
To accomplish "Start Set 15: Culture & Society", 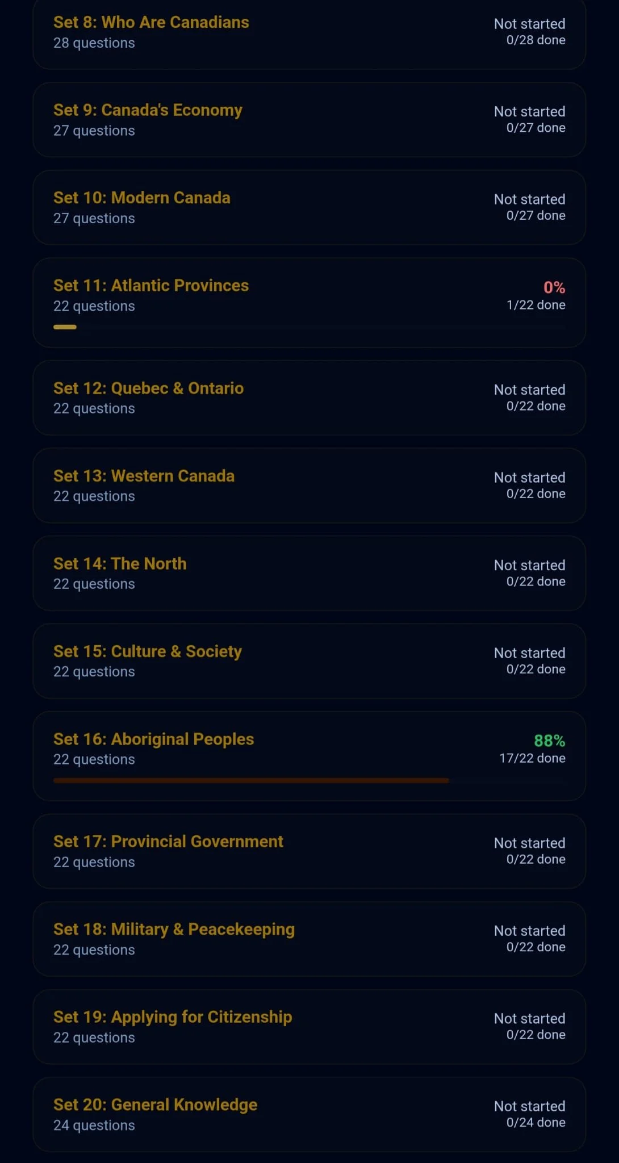I will [309, 661].
